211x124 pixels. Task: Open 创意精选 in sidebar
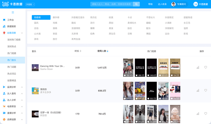point(12,80)
